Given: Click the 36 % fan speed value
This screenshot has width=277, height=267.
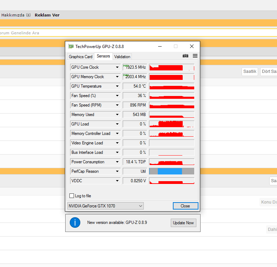Looking at the screenshot, I should click(x=135, y=96).
